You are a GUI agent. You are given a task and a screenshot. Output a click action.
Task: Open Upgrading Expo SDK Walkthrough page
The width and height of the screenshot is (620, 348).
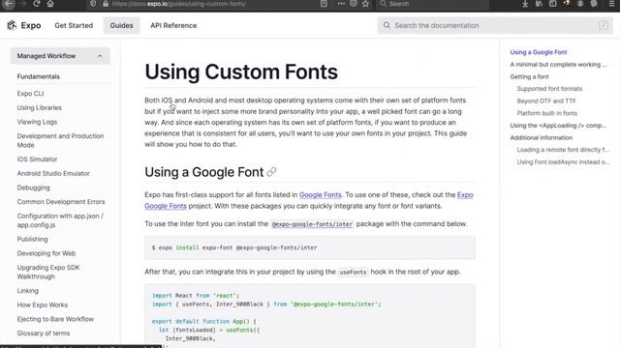pos(48,272)
